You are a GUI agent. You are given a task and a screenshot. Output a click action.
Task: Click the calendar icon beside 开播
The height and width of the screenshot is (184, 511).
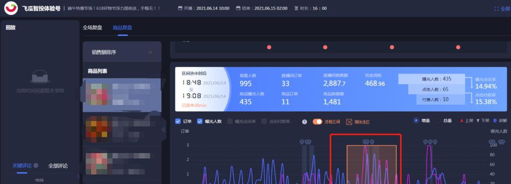[180, 8]
